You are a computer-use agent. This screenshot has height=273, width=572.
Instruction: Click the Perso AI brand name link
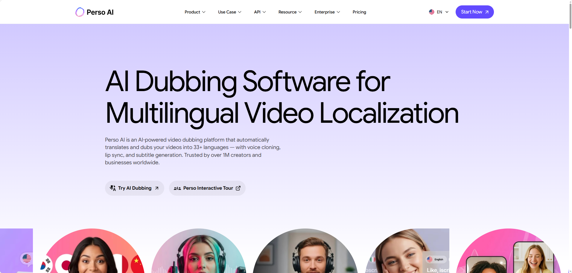pyautogui.click(x=100, y=12)
